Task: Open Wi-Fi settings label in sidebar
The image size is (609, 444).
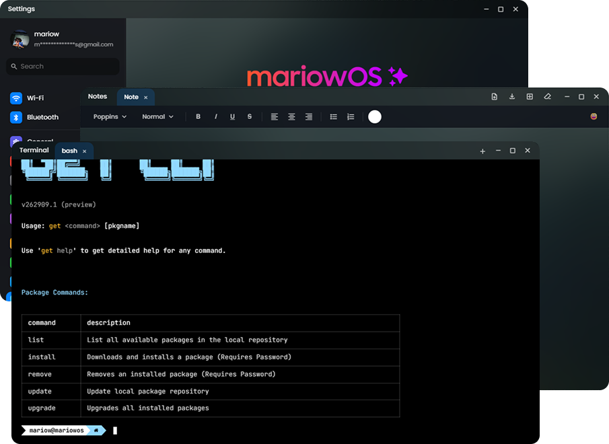Action: [36, 98]
